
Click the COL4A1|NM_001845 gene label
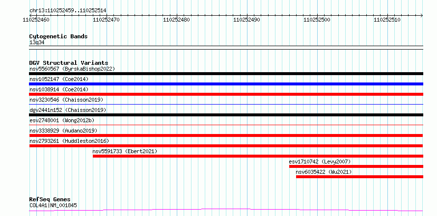point(53,206)
